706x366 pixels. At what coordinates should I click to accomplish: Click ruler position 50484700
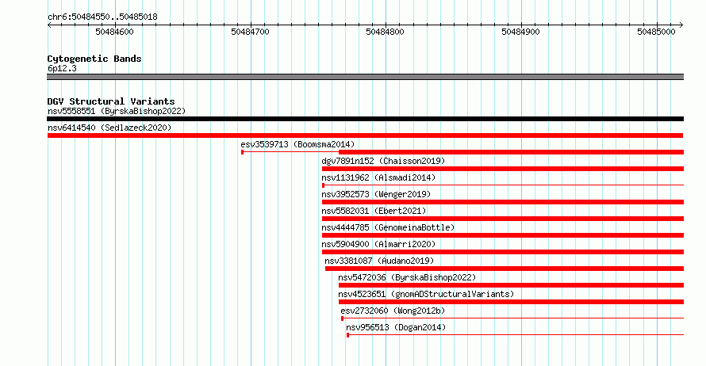(x=250, y=32)
